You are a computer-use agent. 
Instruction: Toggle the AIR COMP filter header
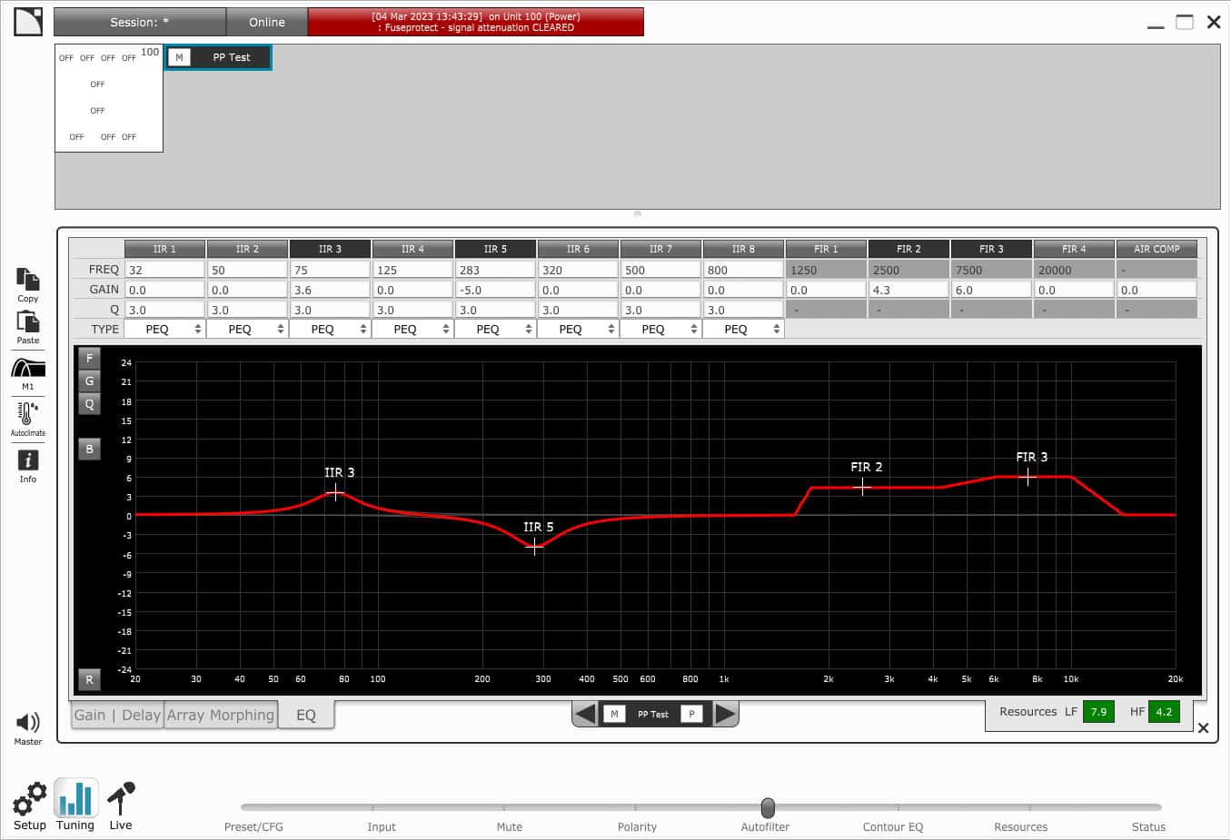tap(1157, 249)
